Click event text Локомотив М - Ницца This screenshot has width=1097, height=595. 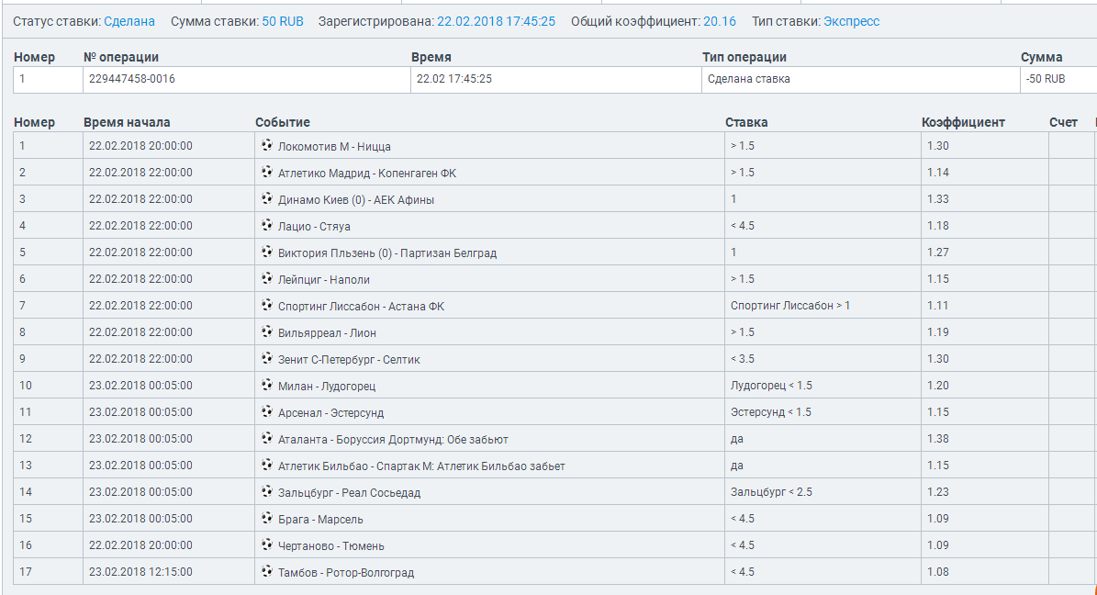[334, 147]
